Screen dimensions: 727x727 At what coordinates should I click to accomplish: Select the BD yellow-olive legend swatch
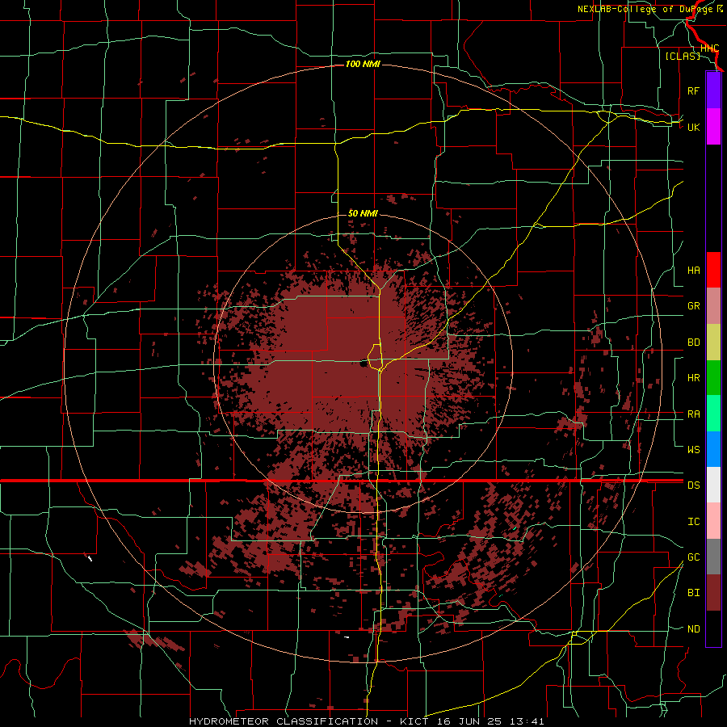tap(713, 342)
